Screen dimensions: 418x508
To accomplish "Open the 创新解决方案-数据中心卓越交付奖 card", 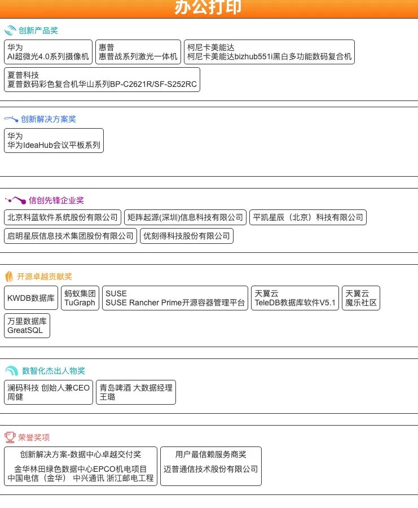I will 81,466.
